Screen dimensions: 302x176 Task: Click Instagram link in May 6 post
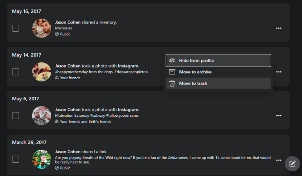128,110
